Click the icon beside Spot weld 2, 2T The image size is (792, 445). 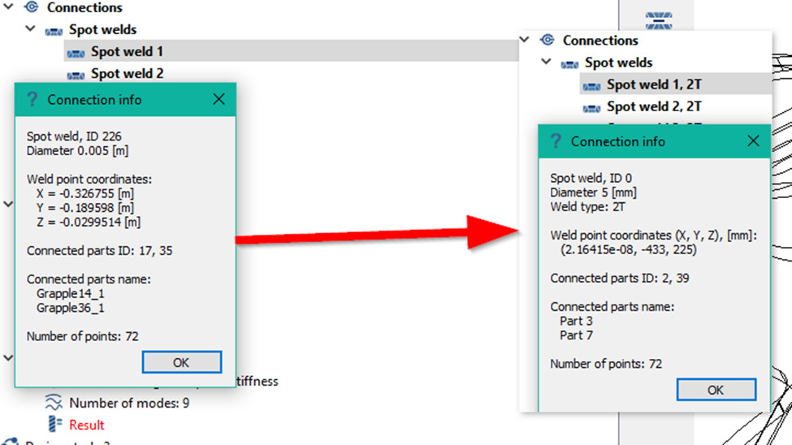591,107
